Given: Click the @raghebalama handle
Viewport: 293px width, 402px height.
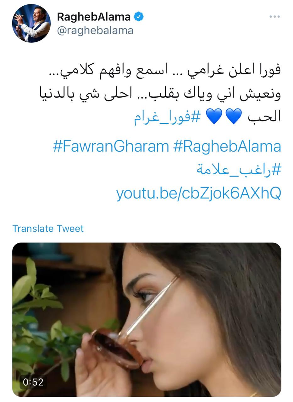Looking at the screenshot, I should tap(95, 30).
